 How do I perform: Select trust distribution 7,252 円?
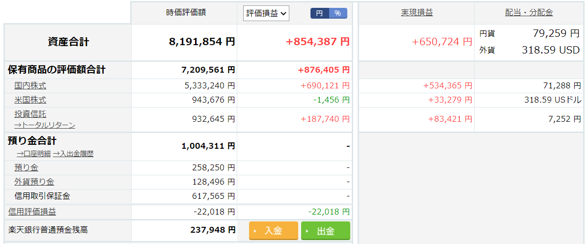coord(564,119)
